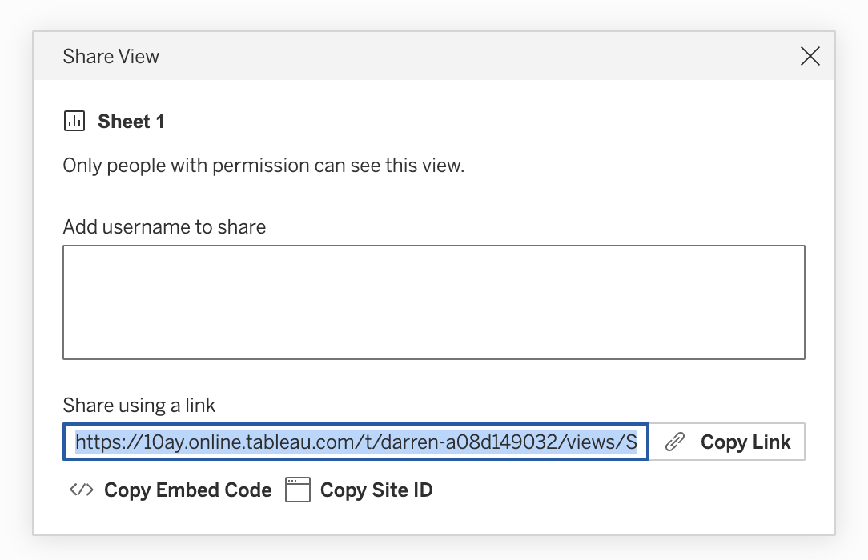This screenshot has height=560, width=868.
Task: Click the embed code angle-brackets icon
Action: (82, 490)
